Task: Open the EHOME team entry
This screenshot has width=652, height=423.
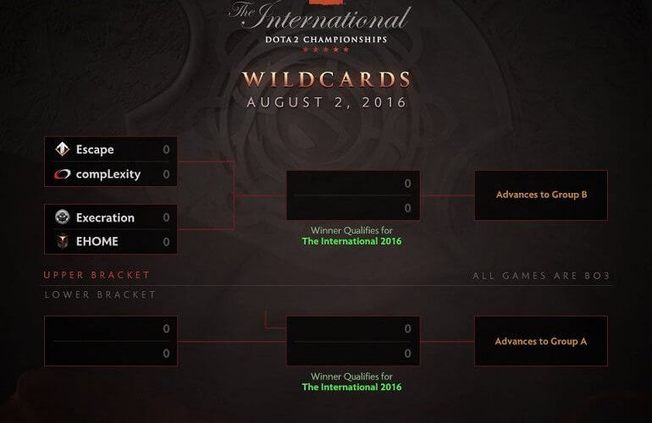Action: 97,242
